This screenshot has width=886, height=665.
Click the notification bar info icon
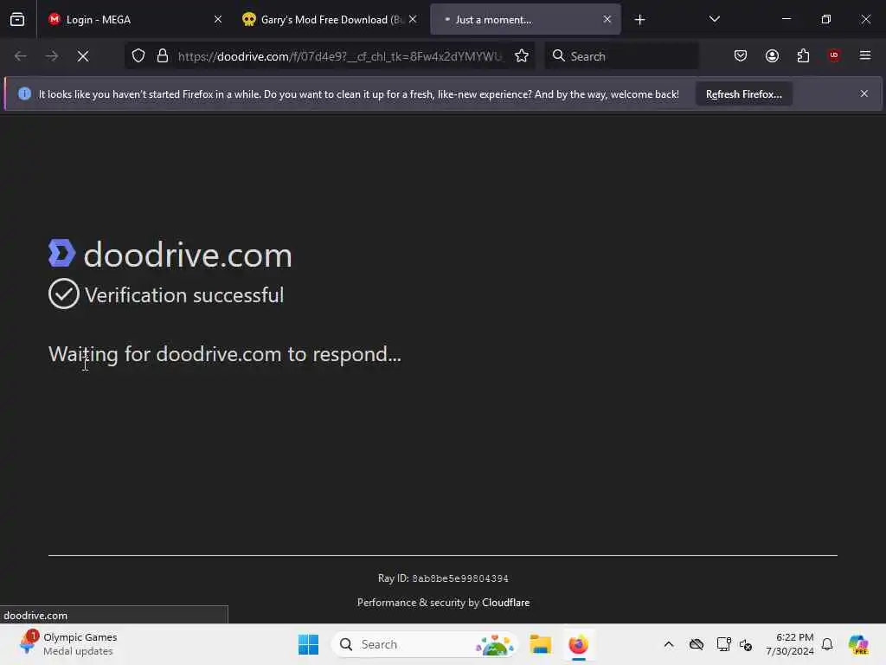25,94
